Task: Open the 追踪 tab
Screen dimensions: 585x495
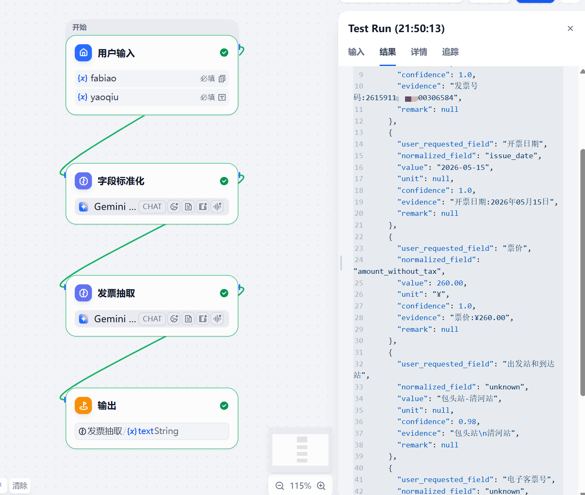Action: pyautogui.click(x=450, y=52)
